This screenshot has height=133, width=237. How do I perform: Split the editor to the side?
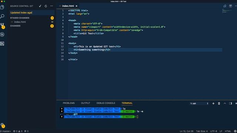tap(230, 6)
